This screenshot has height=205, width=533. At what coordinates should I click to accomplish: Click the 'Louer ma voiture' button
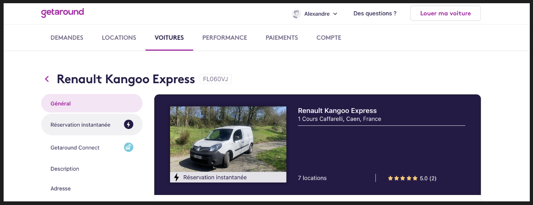pyautogui.click(x=445, y=13)
